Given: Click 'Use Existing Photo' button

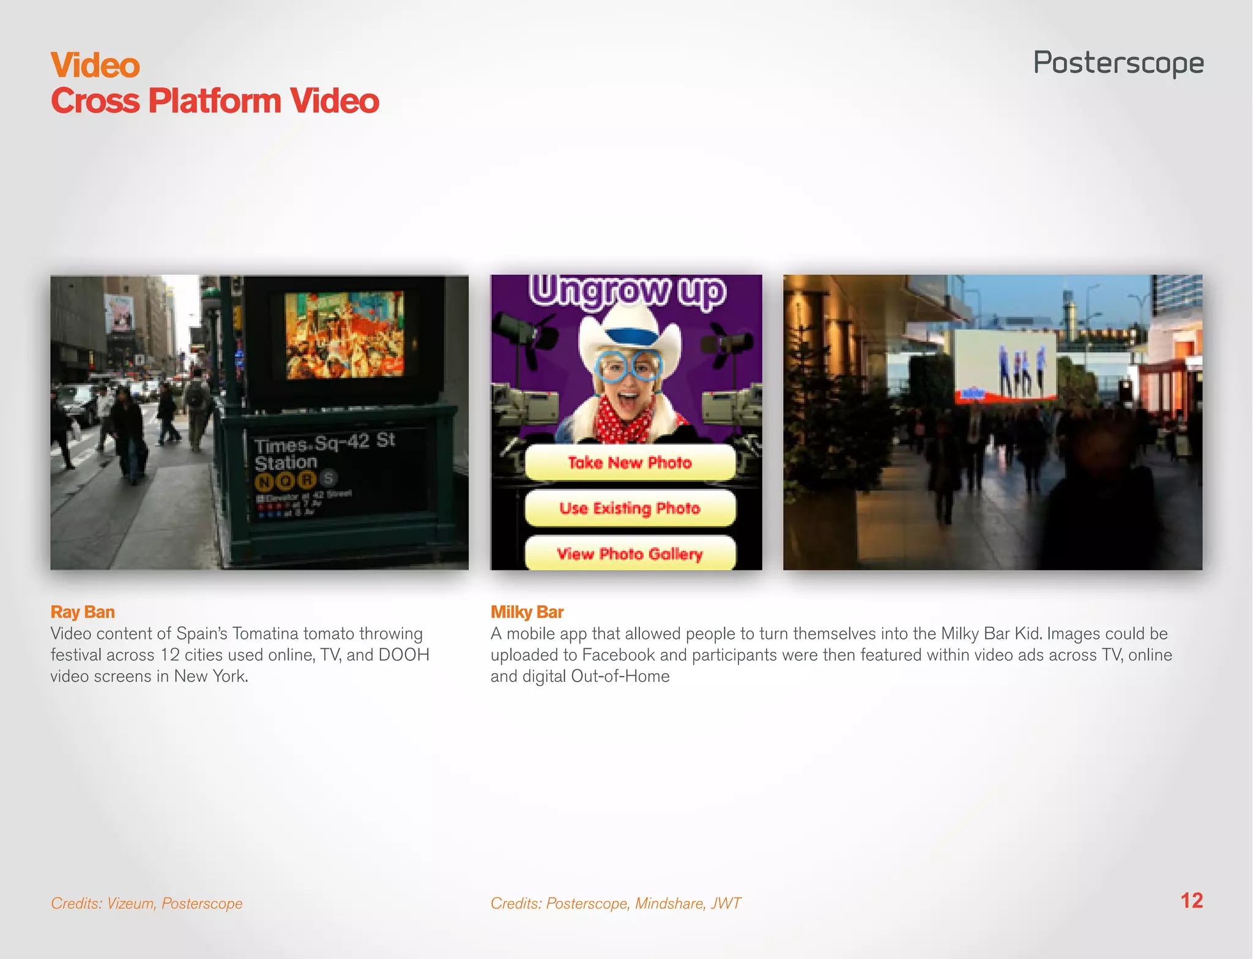Looking at the screenshot, I should click(630, 508).
